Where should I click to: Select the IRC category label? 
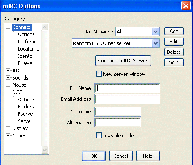pos(16,71)
